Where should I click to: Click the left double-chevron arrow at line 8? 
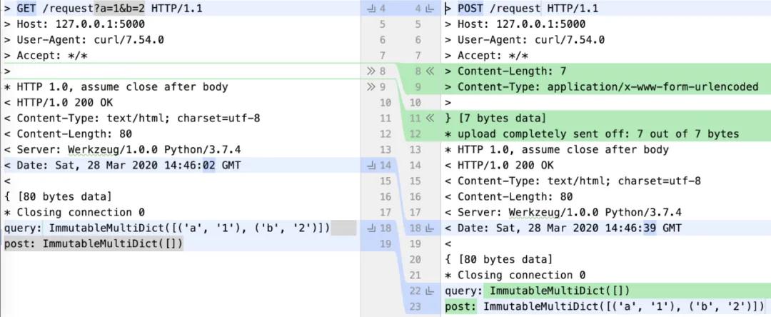371,71
